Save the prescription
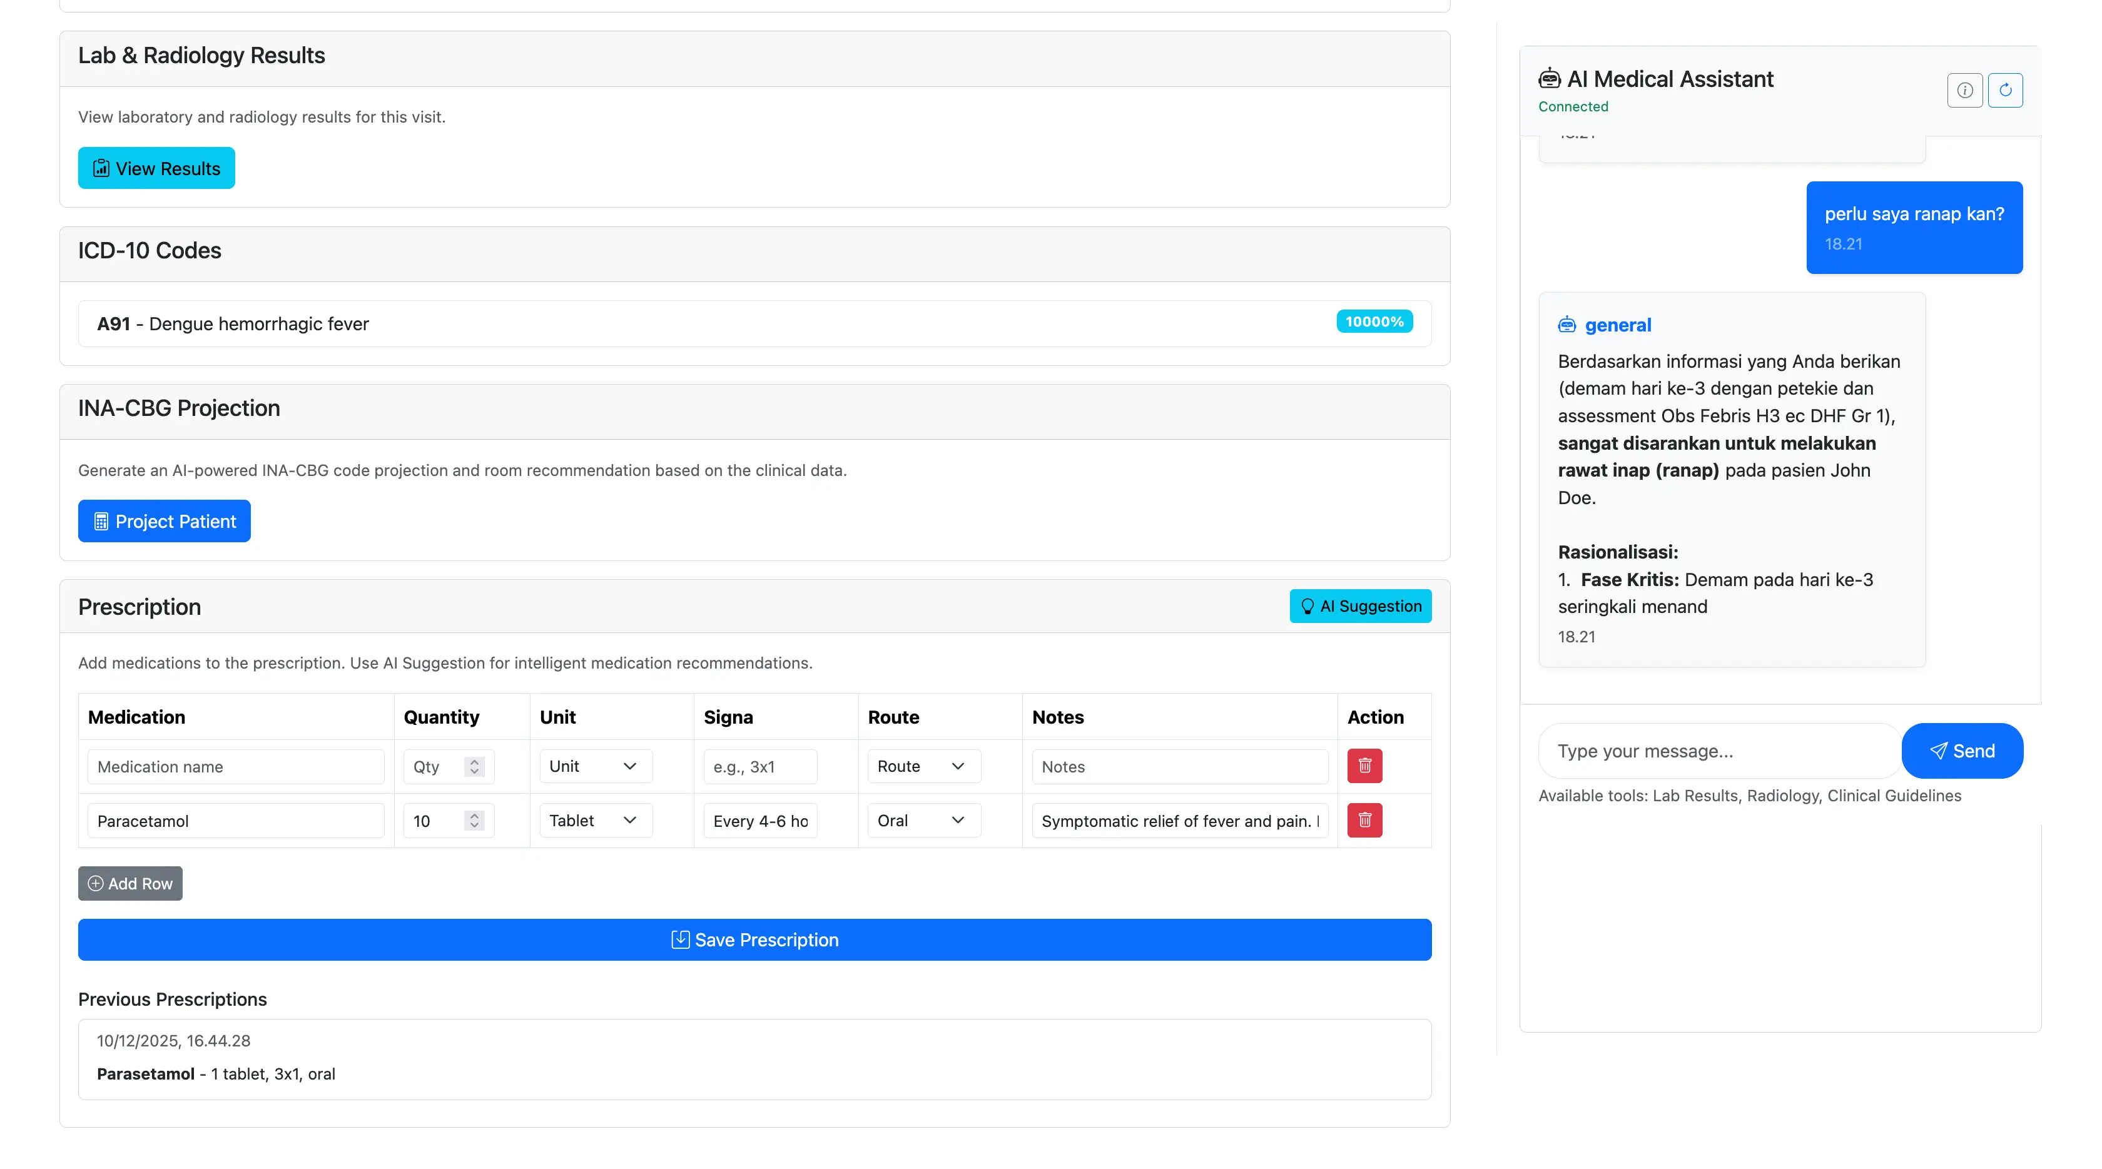2102x1169 pixels. (754, 940)
